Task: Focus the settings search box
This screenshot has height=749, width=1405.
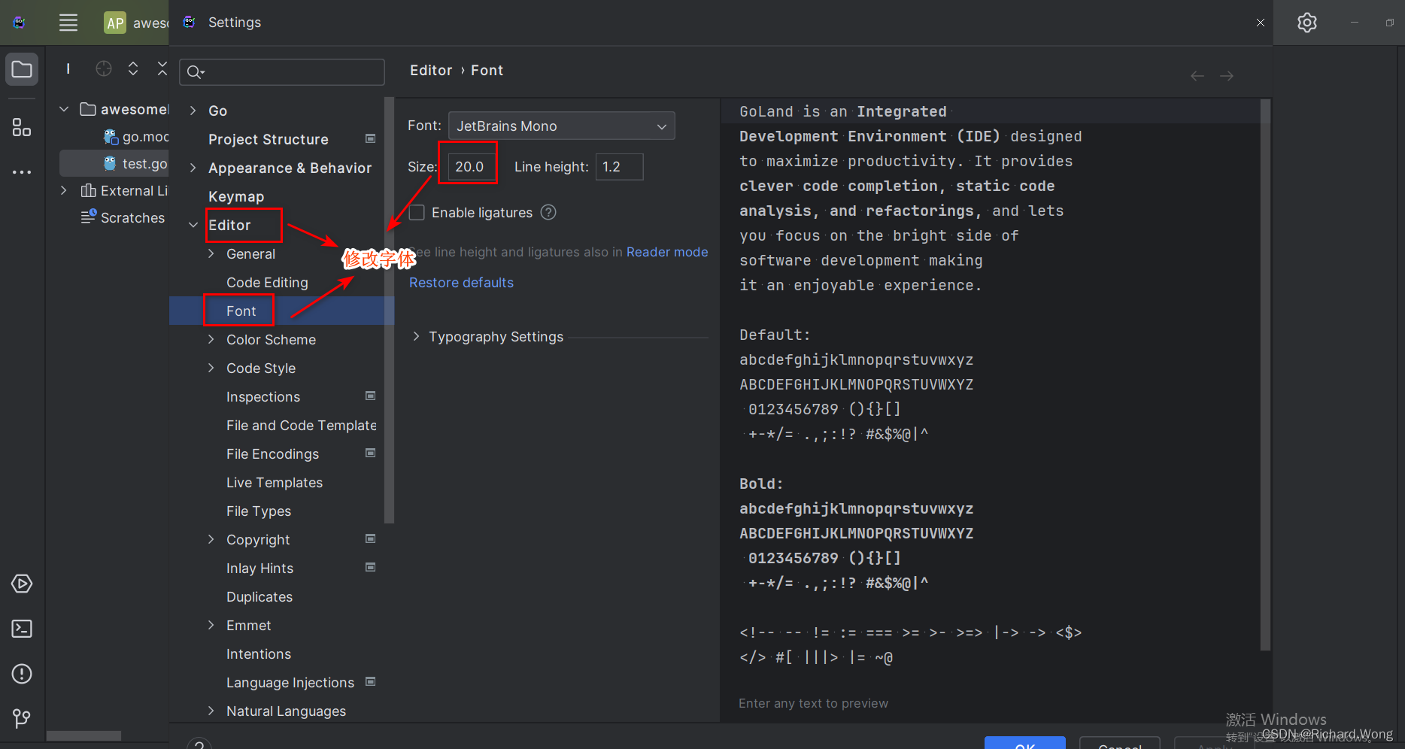Action: [x=282, y=71]
